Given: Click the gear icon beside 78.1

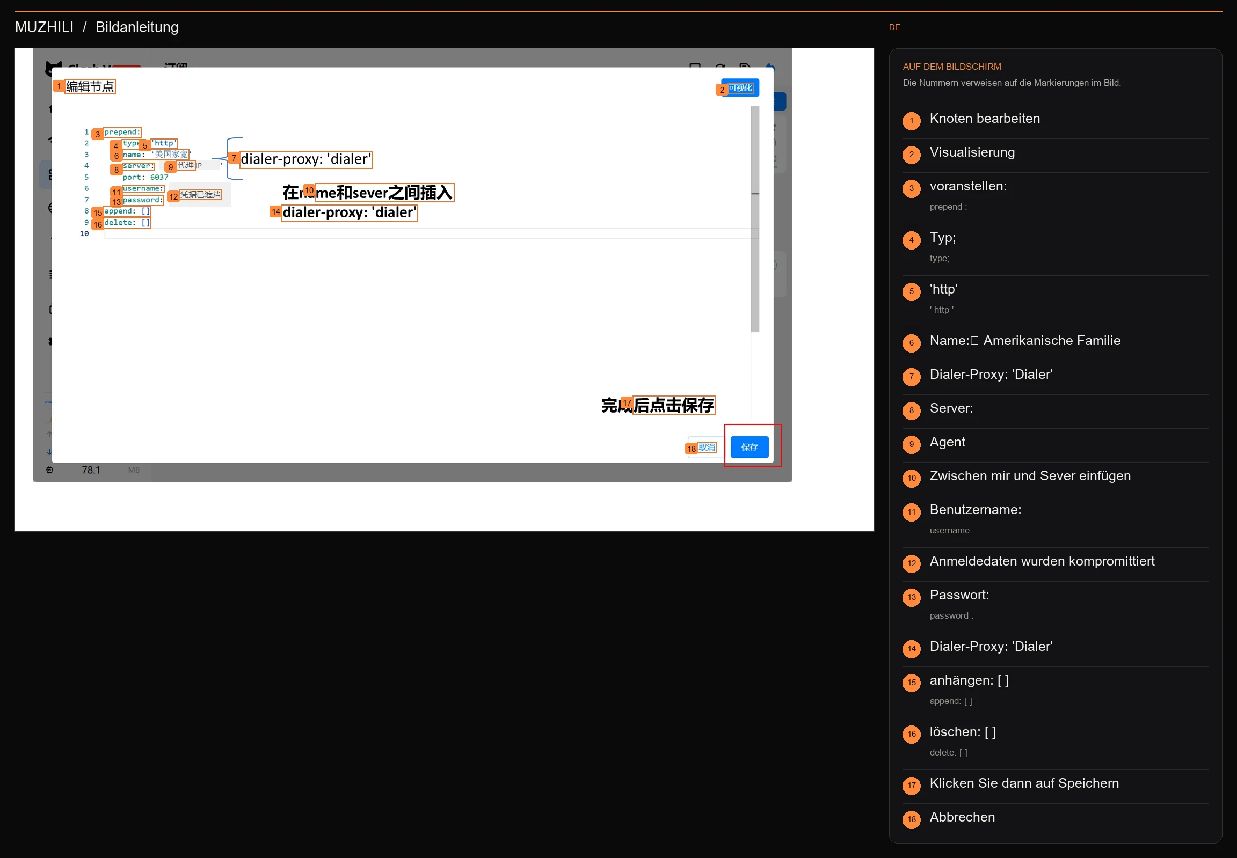Looking at the screenshot, I should [x=49, y=470].
